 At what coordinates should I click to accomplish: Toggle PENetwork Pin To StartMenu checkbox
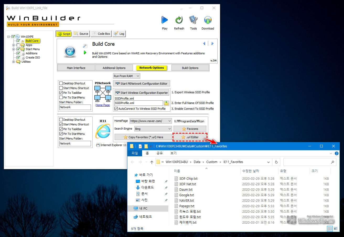[x=61, y=97]
